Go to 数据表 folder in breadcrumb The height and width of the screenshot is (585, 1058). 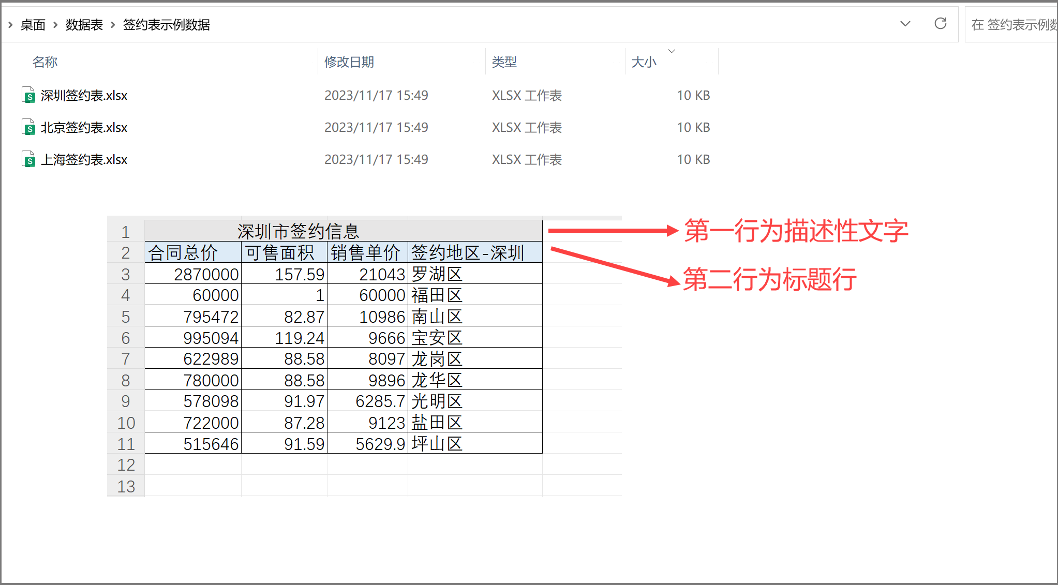pos(84,25)
